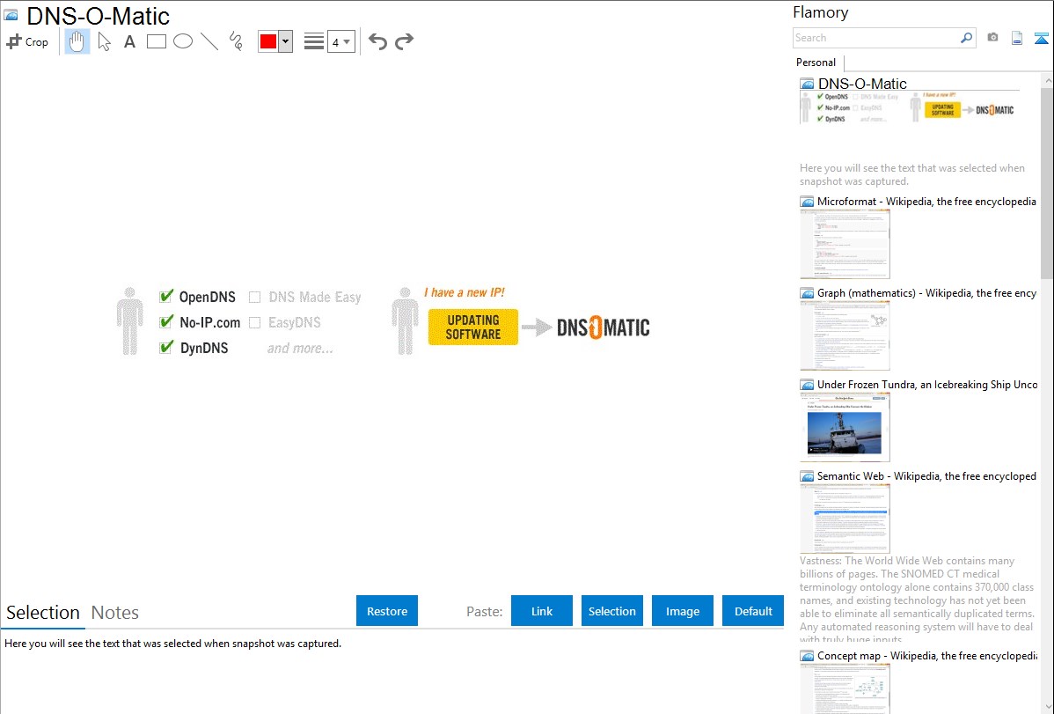This screenshot has height=714, width=1054.
Task: Click the line thickness icon
Action: [314, 41]
